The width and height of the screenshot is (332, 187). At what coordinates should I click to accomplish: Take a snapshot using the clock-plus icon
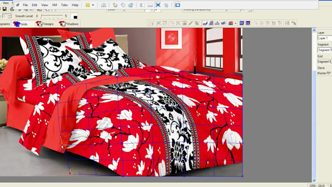(x=115, y=5)
